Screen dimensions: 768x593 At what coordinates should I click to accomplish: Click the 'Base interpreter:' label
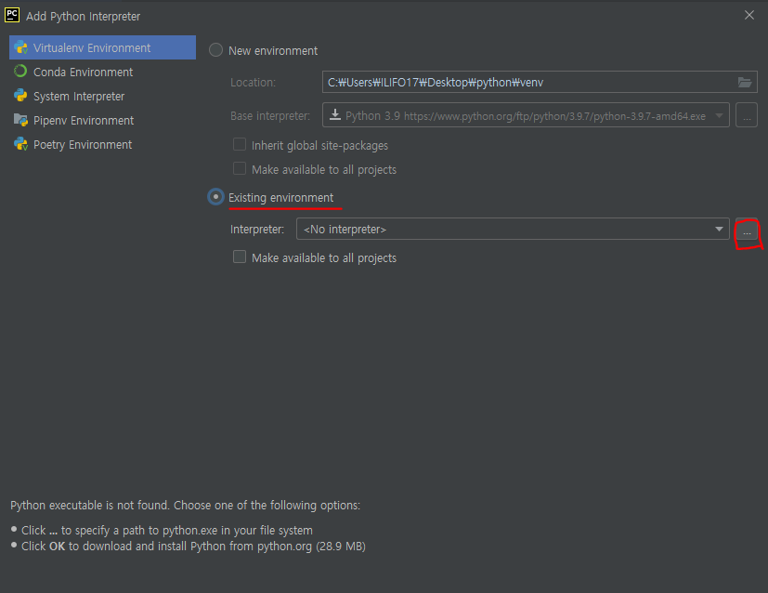pyautogui.click(x=270, y=115)
